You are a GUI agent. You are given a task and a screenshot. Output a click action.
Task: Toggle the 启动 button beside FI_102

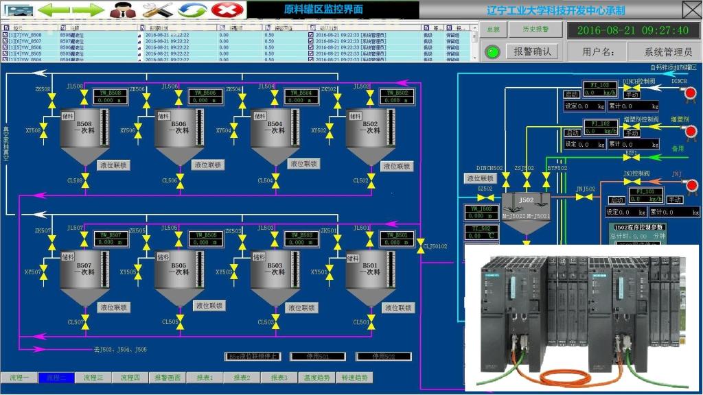point(572,132)
